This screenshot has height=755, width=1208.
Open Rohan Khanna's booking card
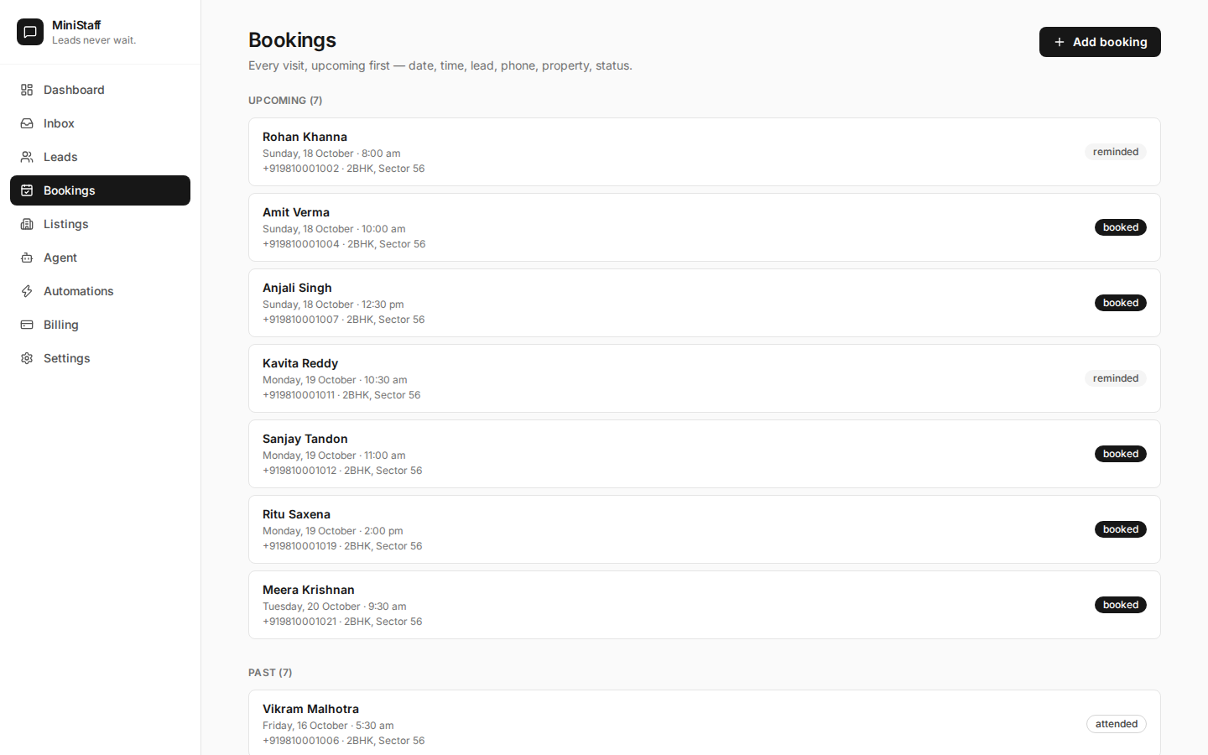[705, 152]
